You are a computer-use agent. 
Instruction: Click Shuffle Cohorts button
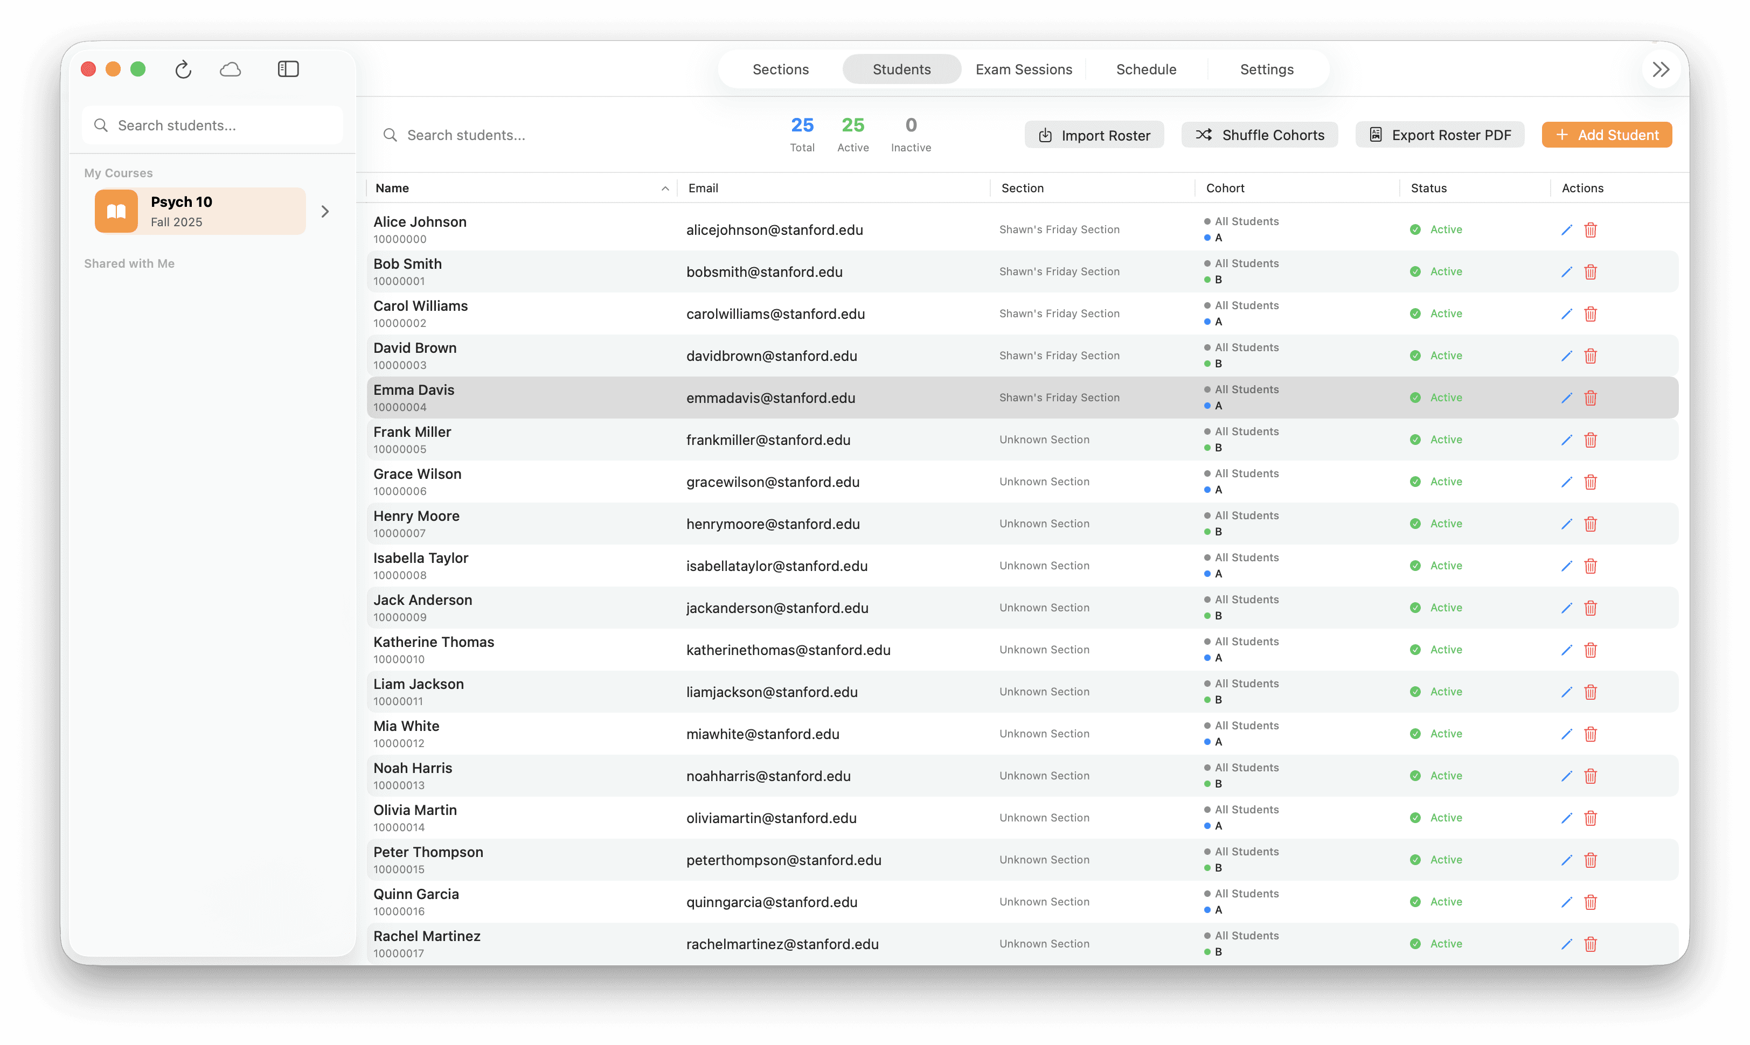click(x=1259, y=135)
